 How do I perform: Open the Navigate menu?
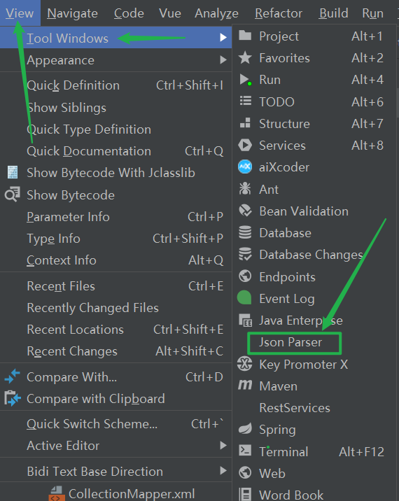72,13
